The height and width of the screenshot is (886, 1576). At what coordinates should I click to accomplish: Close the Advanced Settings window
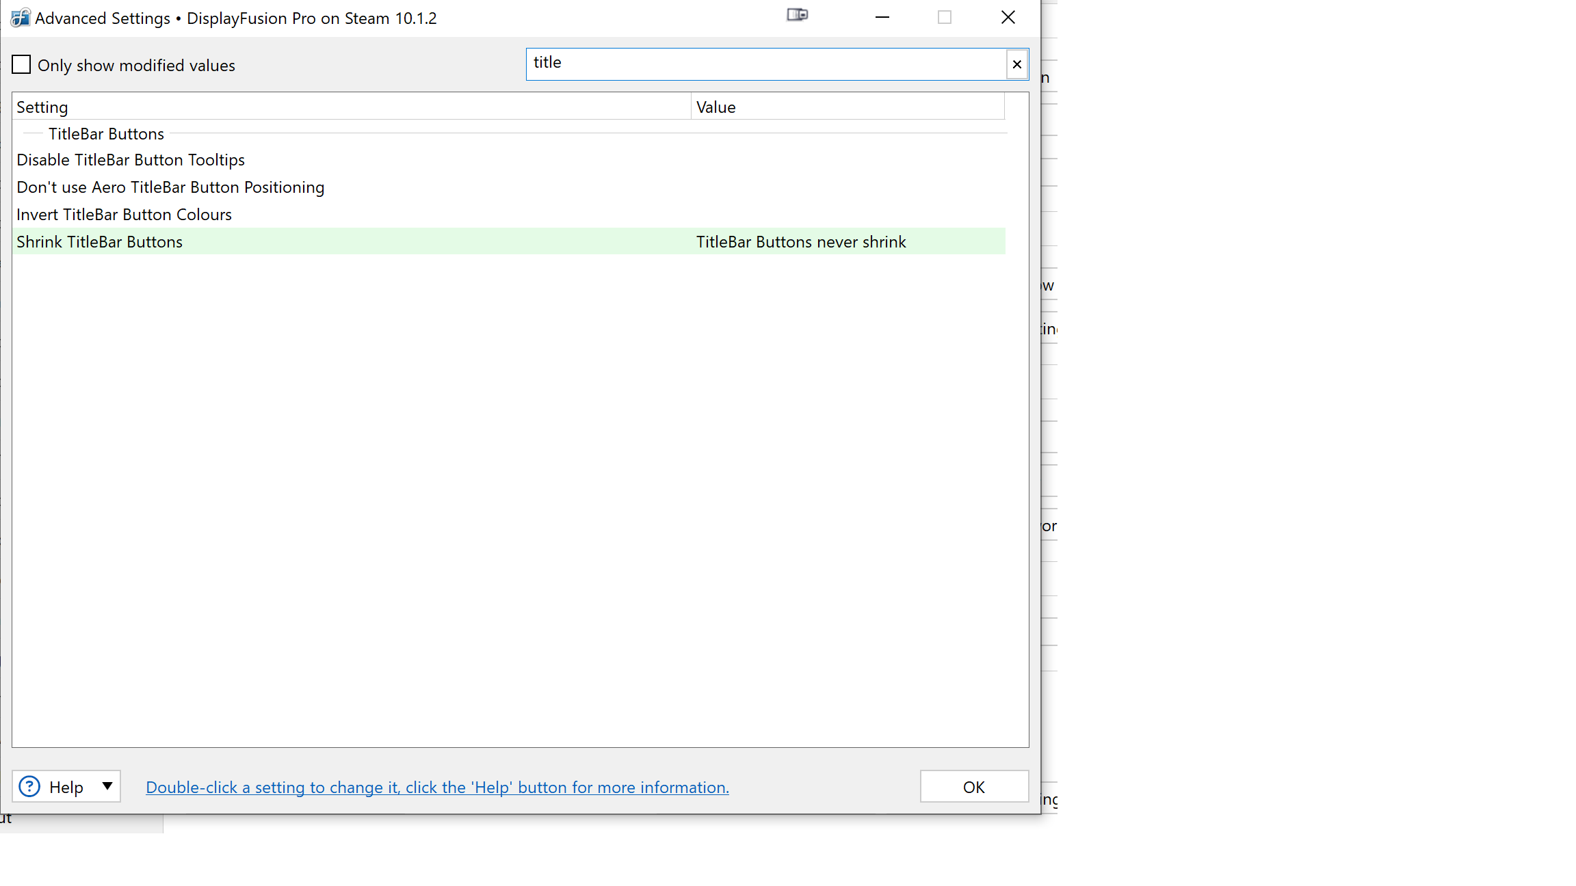1008,18
